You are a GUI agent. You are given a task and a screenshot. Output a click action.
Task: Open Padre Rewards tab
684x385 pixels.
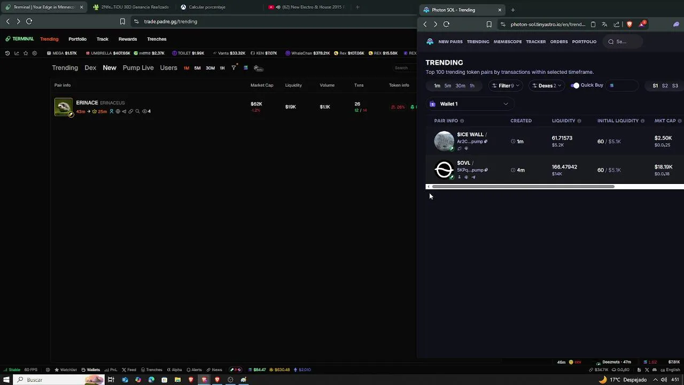(x=128, y=39)
